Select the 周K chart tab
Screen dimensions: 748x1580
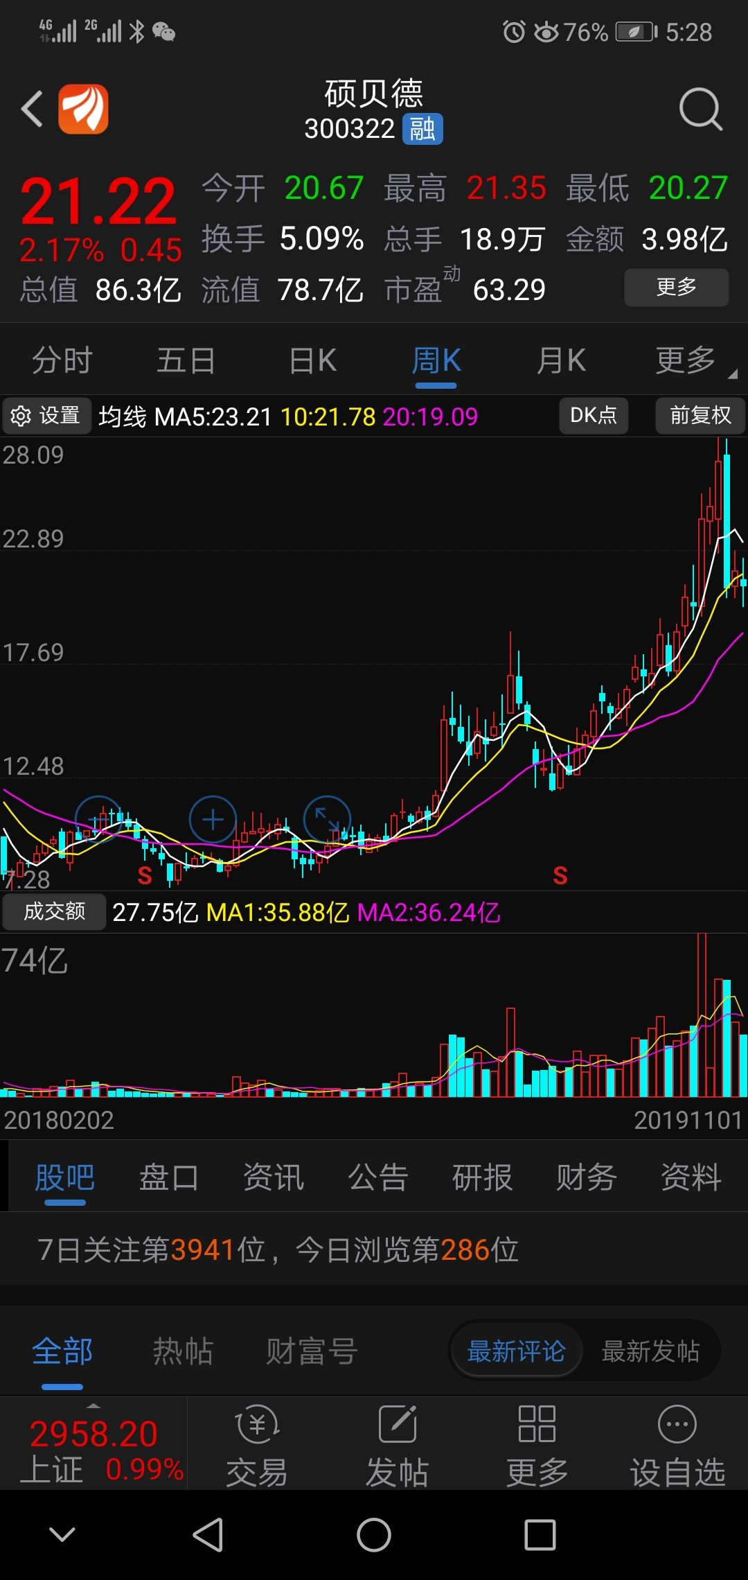click(436, 360)
